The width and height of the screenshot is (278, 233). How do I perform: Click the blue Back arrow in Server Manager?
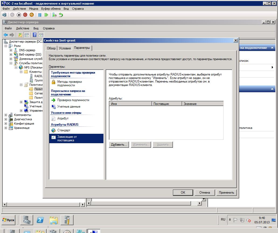click(6, 35)
